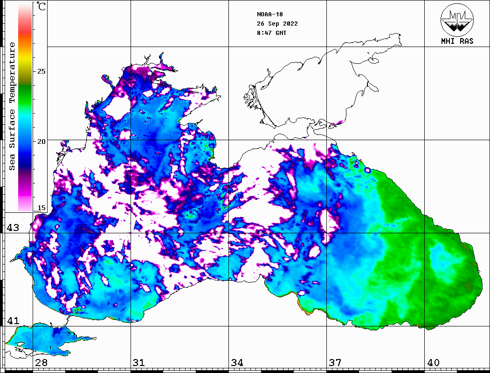Click the 25 degree scale label
This screenshot has height=373, width=490.
tap(41, 71)
